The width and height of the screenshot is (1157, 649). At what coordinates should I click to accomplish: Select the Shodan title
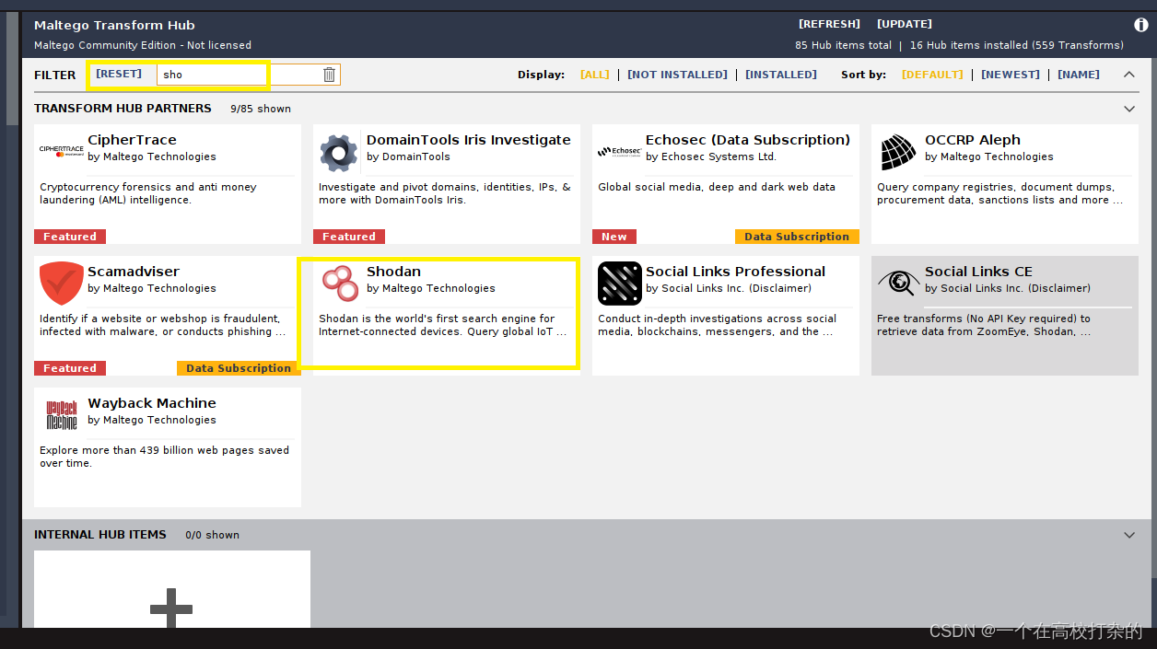[393, 272]
